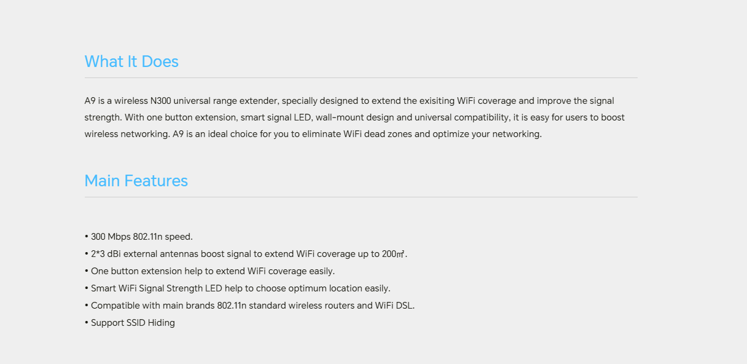Viewport: 747px width, 364px height.
Task: Click the 'What It Does' heading
Action: point(131,61)
